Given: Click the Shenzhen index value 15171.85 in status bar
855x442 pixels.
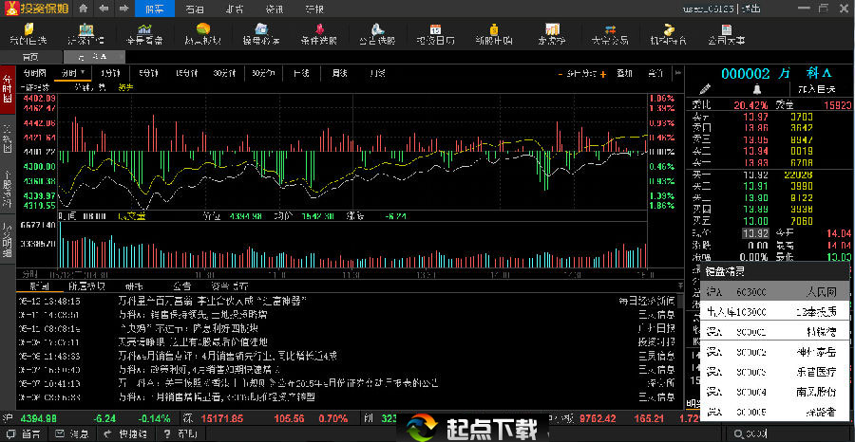Looking at the screenshot, I should 220,418.
